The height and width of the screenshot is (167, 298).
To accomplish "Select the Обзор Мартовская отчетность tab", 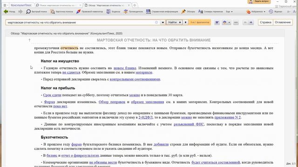I will coord(106,5).
